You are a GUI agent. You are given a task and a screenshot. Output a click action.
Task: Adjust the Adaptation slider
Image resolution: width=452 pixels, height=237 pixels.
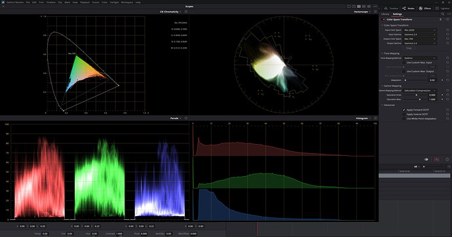pyautogui.click(x=415, y=80)
